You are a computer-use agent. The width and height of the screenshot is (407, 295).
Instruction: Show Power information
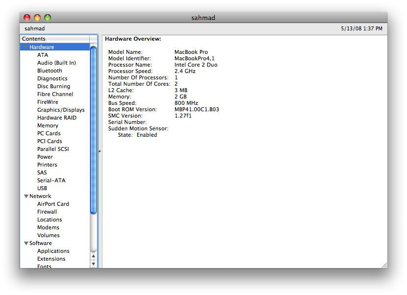click(x=45, y=157)
